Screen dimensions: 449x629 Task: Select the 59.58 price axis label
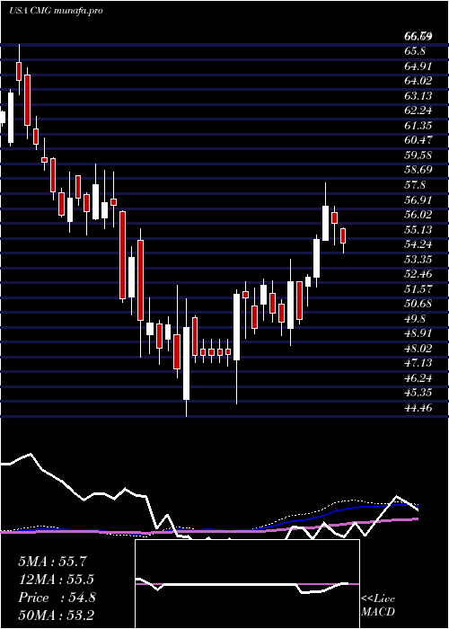[418, 155]
